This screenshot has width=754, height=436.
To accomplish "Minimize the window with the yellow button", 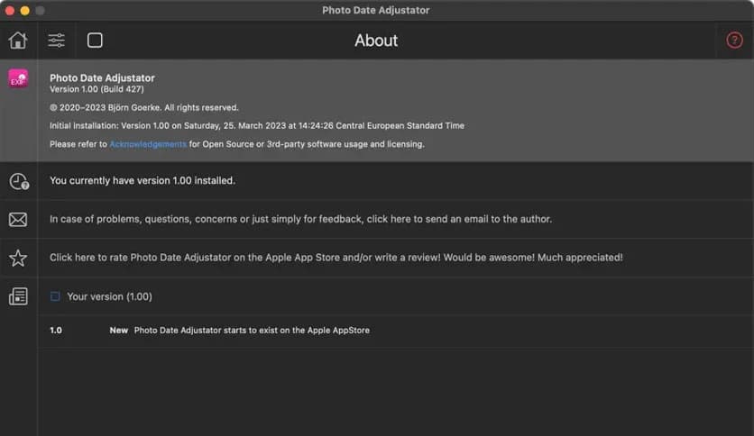I will (x=24, y=10).
